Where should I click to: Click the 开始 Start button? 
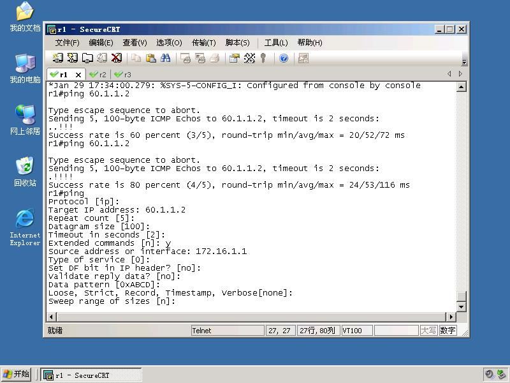16,374
